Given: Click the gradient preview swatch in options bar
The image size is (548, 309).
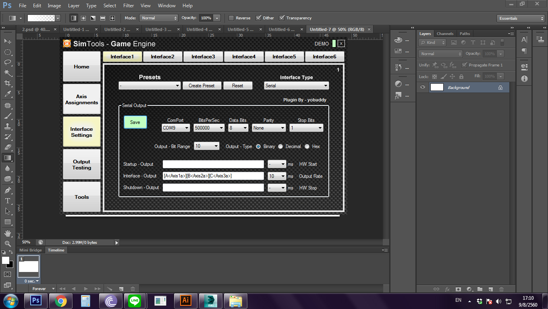Looking at the screenshot, I should coord(41,18).
